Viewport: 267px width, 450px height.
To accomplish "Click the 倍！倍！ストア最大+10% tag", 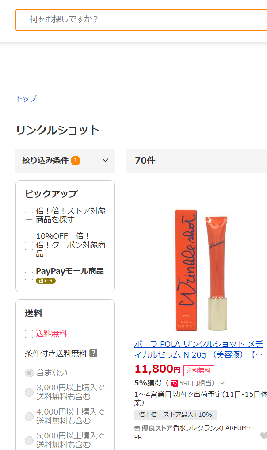I will [175, 415].
